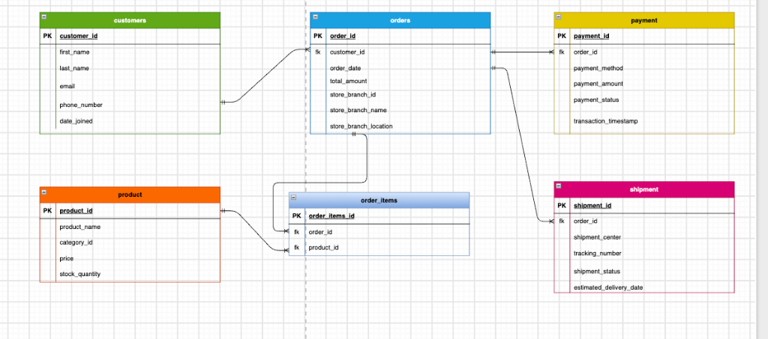Collapse the payment table via minus icon
The height and width of the screenshot is (339, 768).
[559, 16]
